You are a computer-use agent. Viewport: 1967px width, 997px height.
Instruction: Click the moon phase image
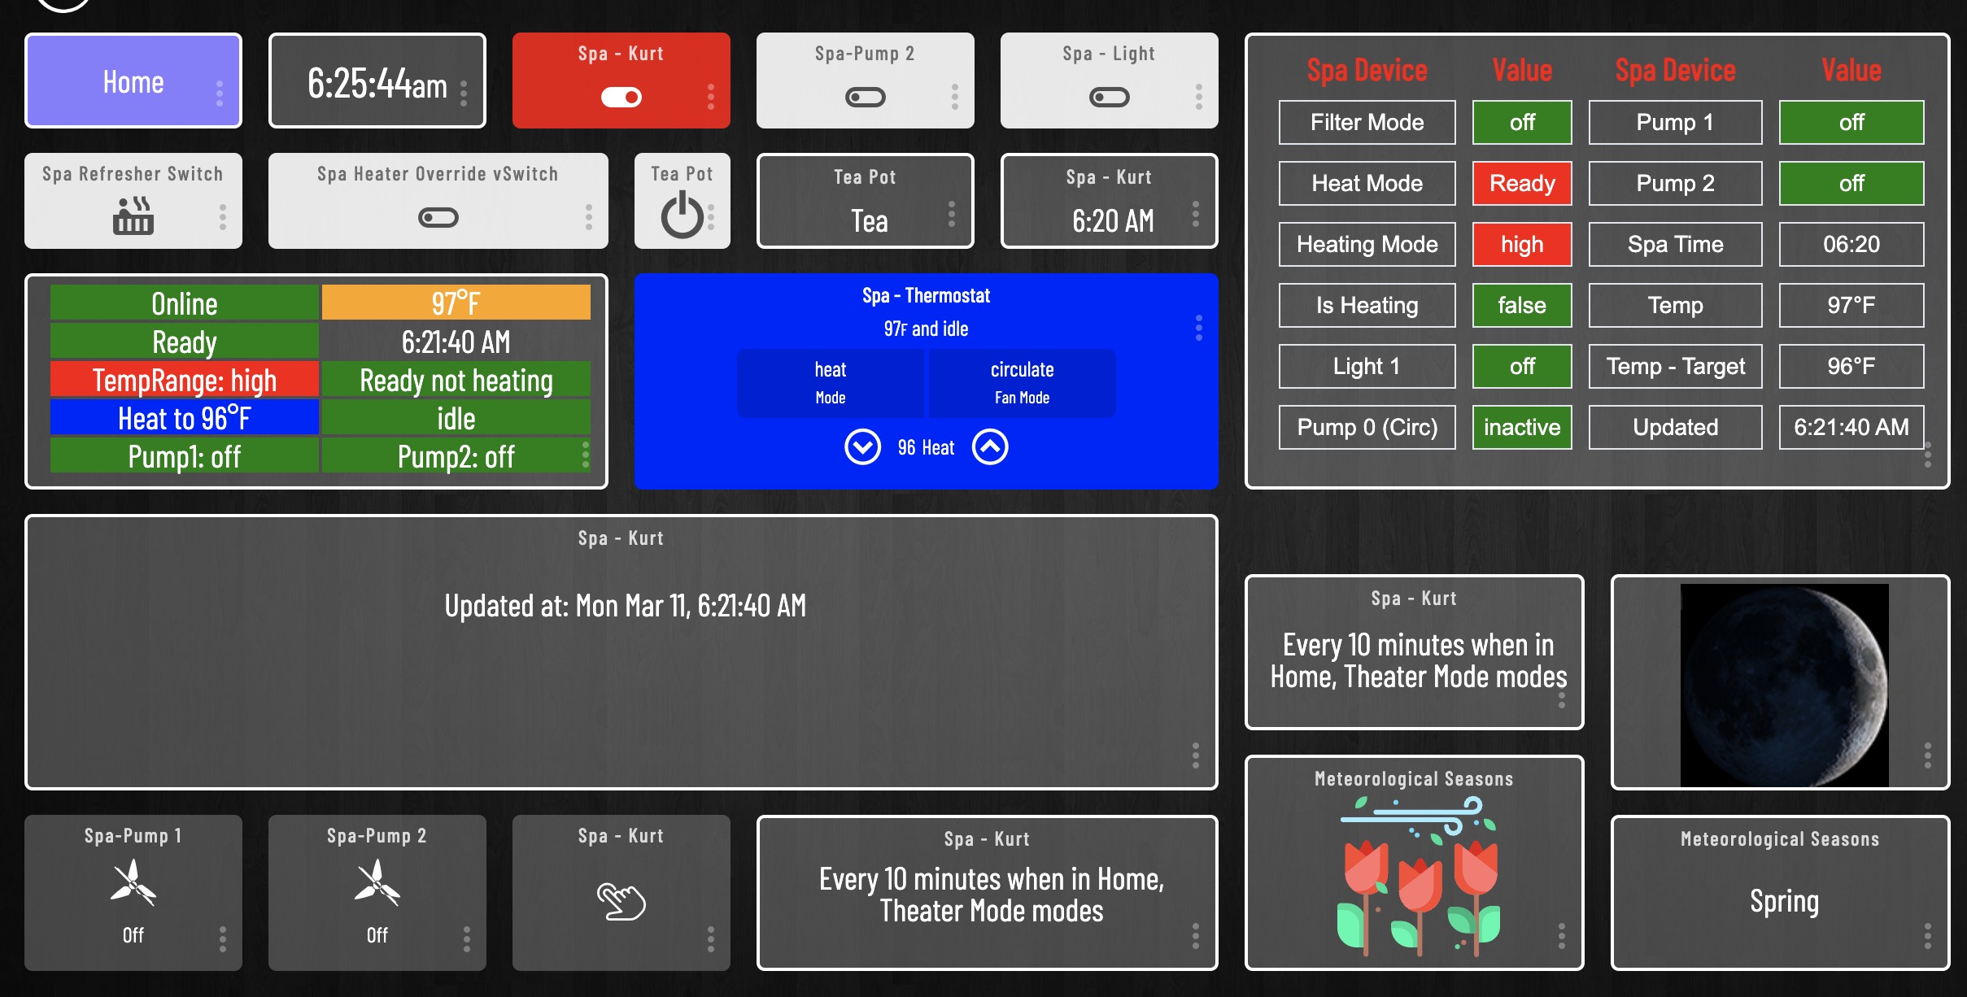coord(1783,685)
